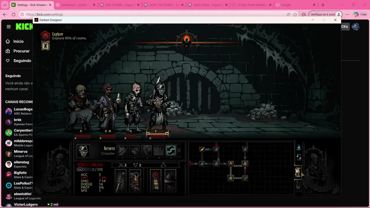Click Berners' helmet portrait in hero panel
Image resolution: width=370 pixels, height=208 pixels.
point(83,151)
